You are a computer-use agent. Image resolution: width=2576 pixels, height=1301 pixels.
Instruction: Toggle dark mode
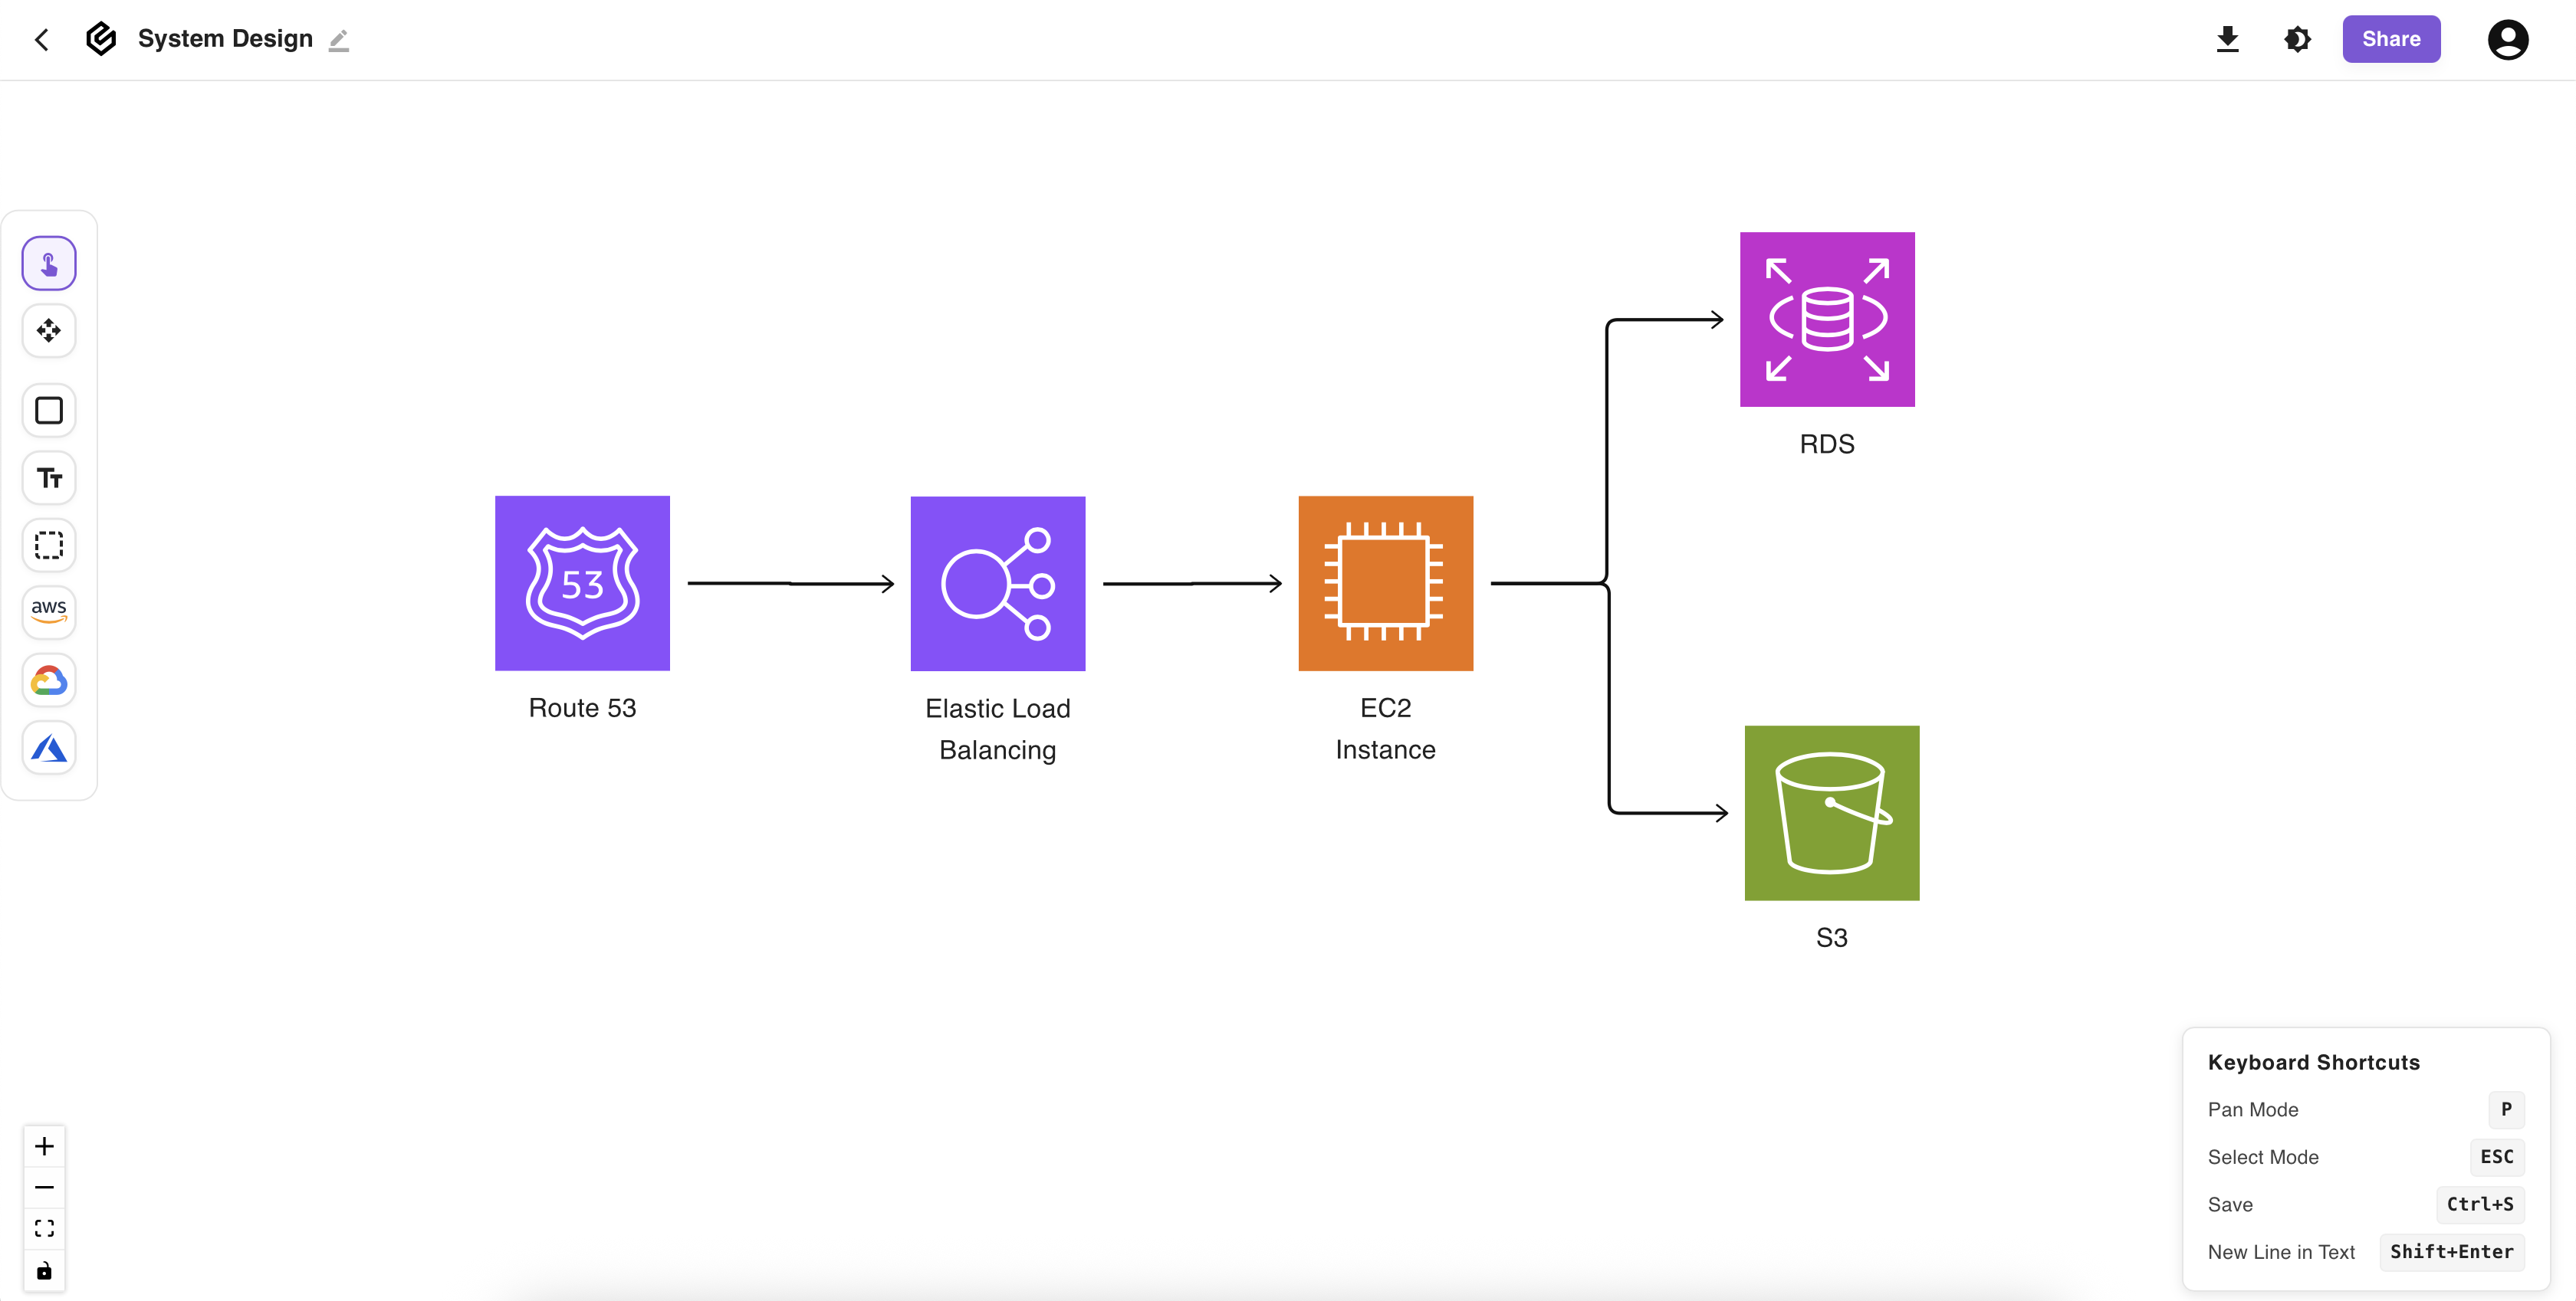2298,39
